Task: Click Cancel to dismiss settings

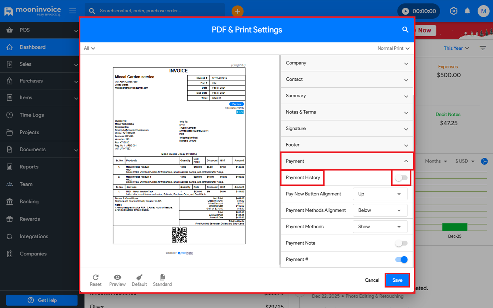Action: [x=372, y=280]
